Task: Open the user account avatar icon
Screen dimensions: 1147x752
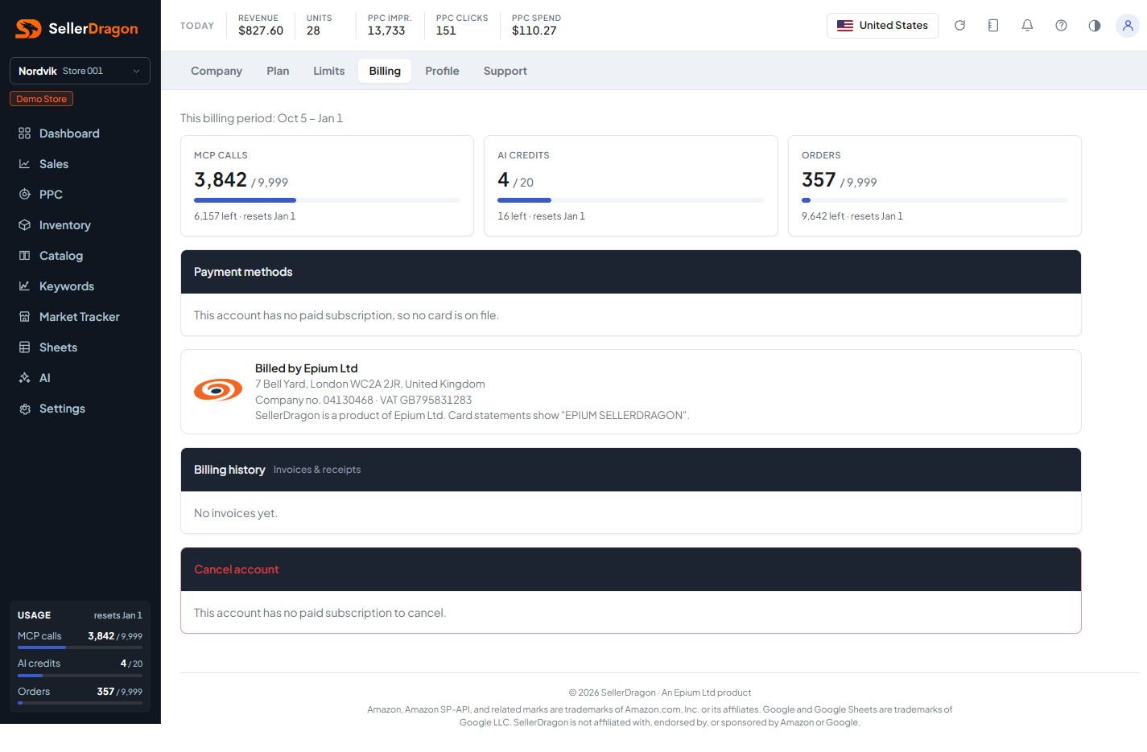Action: (x=1128, y=26)
